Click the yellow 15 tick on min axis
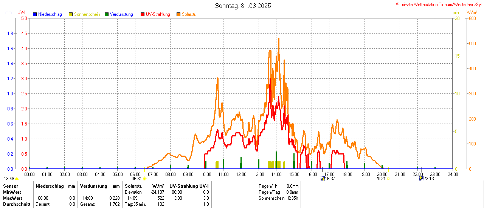The width and height of the screenshot is (484, 208). pos(458,56)
